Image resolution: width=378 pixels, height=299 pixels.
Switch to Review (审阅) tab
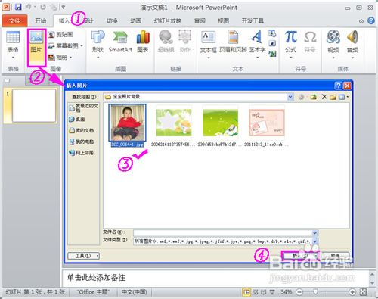tap(200, 21)
